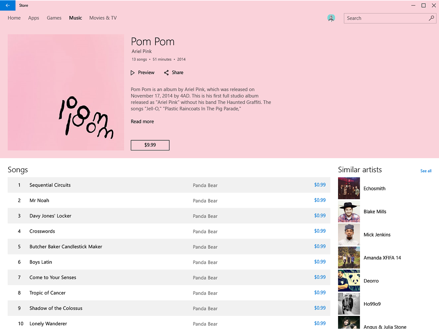Viewport: 439px width, 329px height.
Task: Maximize the Store window
Action: point(424,5)
